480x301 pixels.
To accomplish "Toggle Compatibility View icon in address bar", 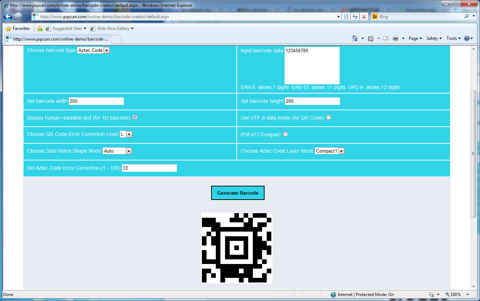I will coord(346,17).
